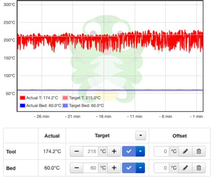The width and height of the screenshot is (213, 177).
Task: Toggle Actual T legend red swatch
Action: coord(22,98)
